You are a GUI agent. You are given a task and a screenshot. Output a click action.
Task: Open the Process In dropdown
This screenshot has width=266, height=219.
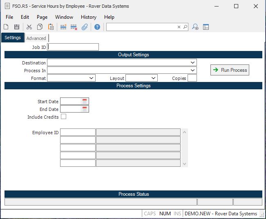(x=192, y=71)
